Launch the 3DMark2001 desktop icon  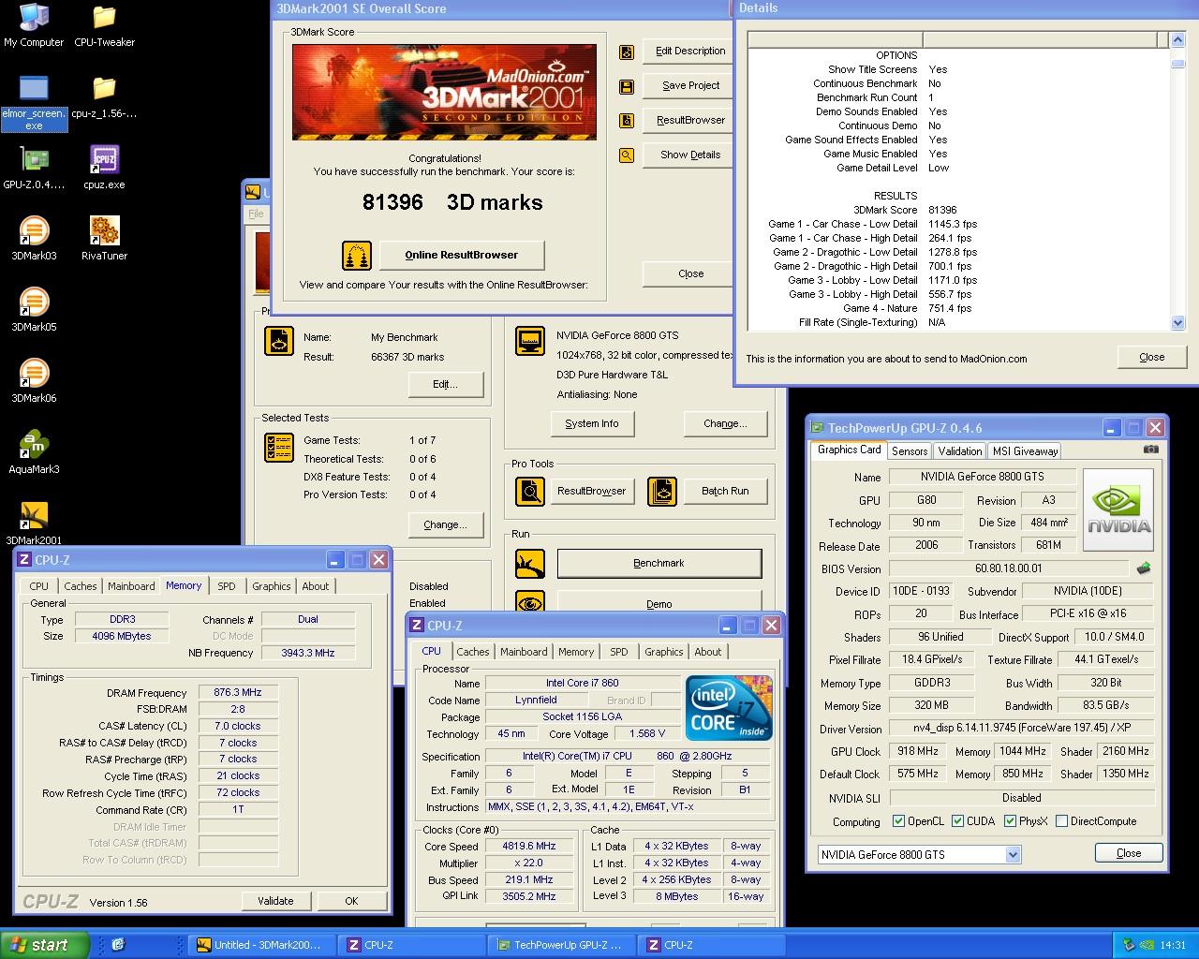pyautogui.click(x=34, y=524)
